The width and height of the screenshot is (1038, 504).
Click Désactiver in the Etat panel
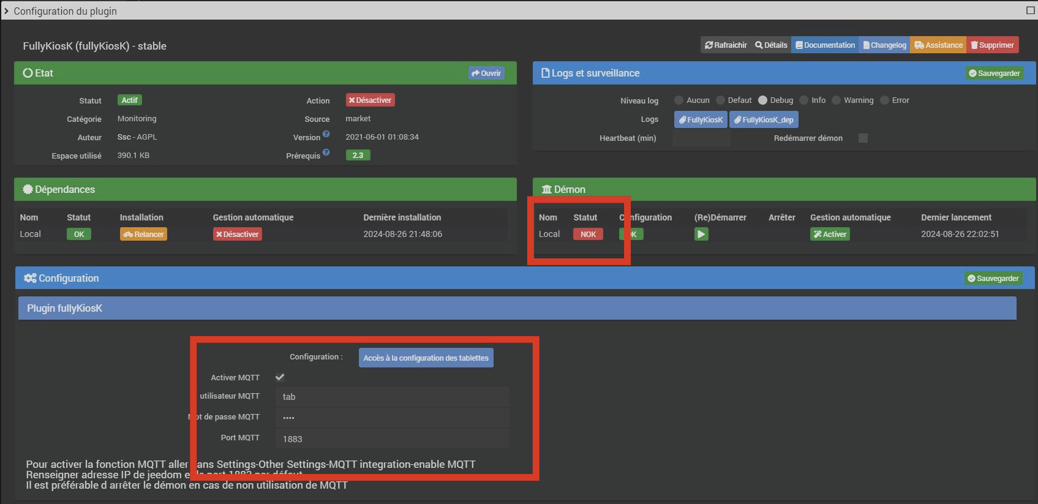(x=370, y=100)
